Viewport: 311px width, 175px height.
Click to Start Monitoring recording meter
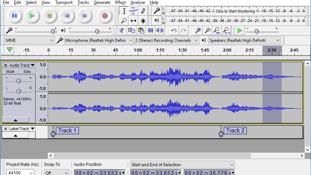pos(235,11)
